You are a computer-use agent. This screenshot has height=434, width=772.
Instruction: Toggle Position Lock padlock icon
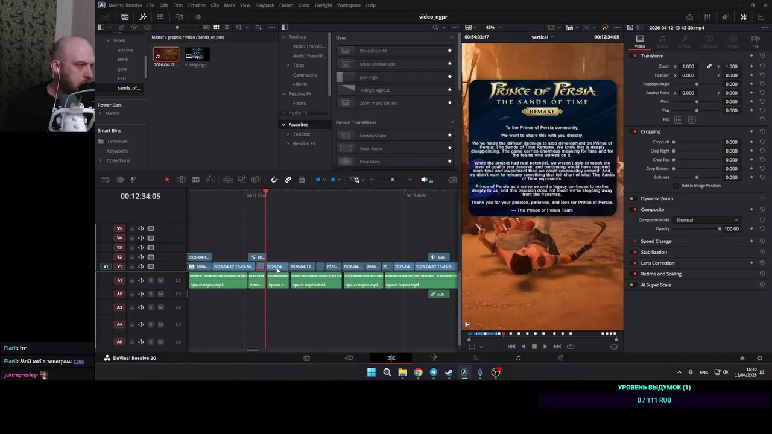tap(302, 180)
